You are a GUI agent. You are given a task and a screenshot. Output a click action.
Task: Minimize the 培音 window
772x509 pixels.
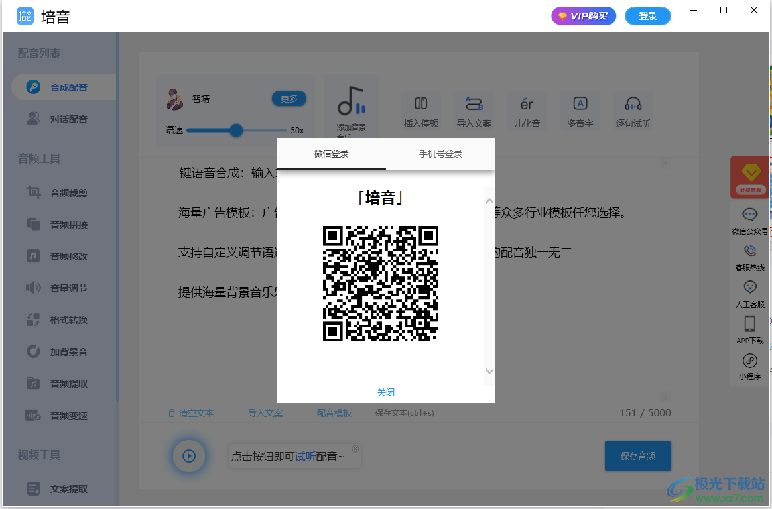[x=694, y=11]
